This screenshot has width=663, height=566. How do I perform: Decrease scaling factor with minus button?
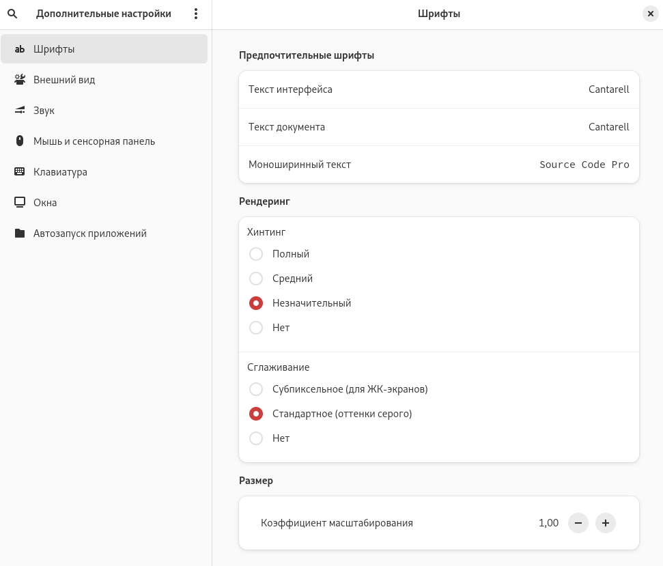click(x=578, y=523)
